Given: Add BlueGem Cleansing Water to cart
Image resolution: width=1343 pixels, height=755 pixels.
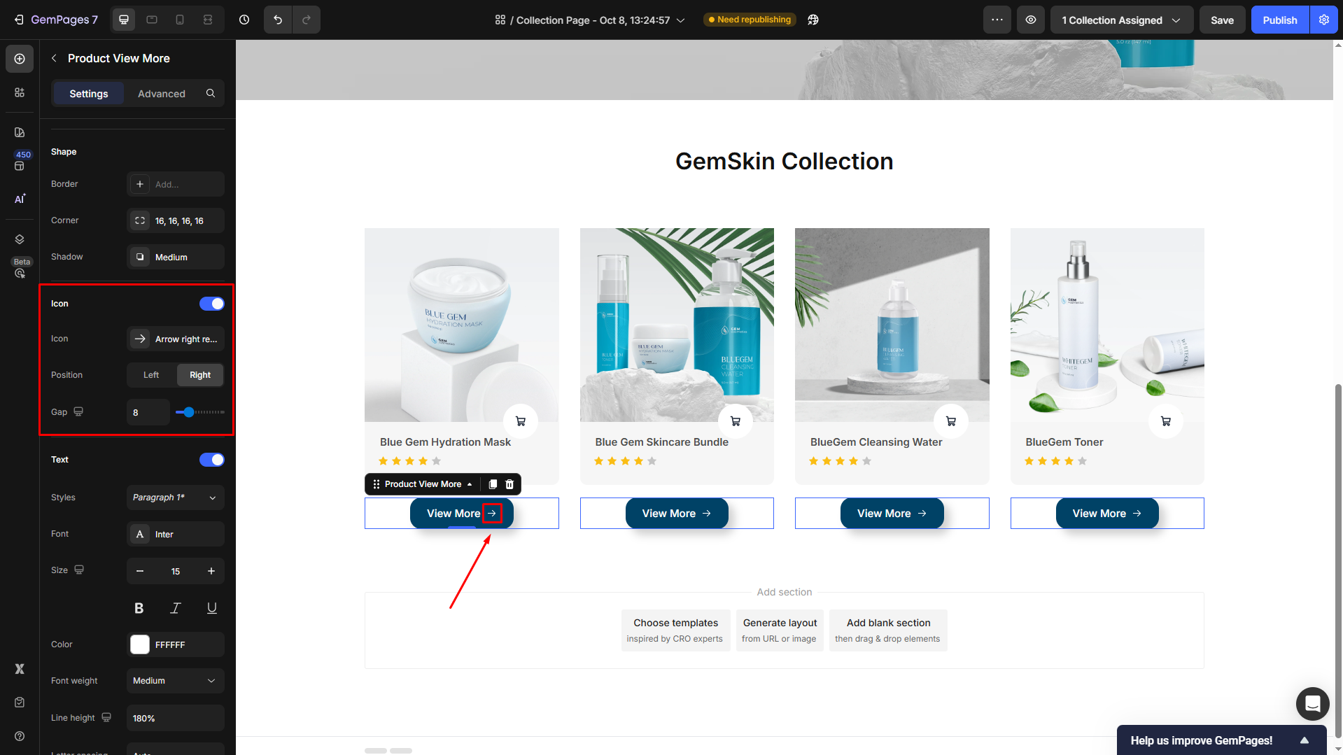Looking at the screenshot, I should pos(951,421).
